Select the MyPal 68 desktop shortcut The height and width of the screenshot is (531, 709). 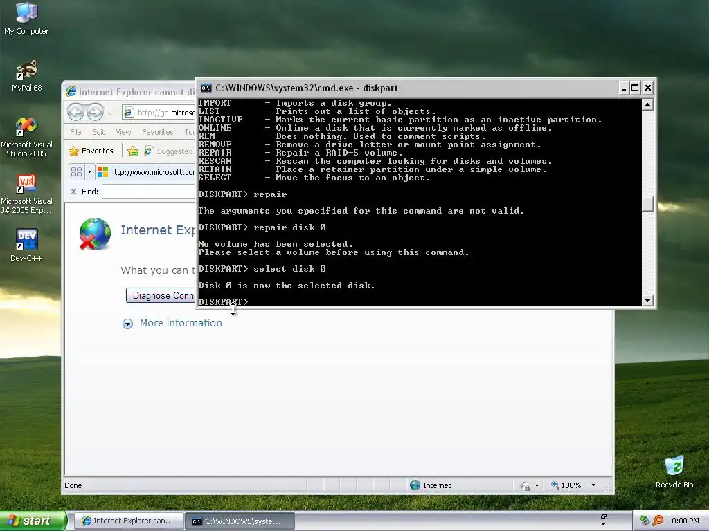coord(27,76)
